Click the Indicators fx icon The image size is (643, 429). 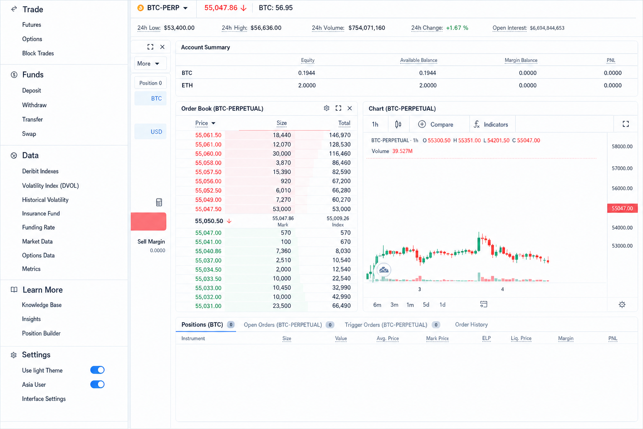[x=477, y=124]
